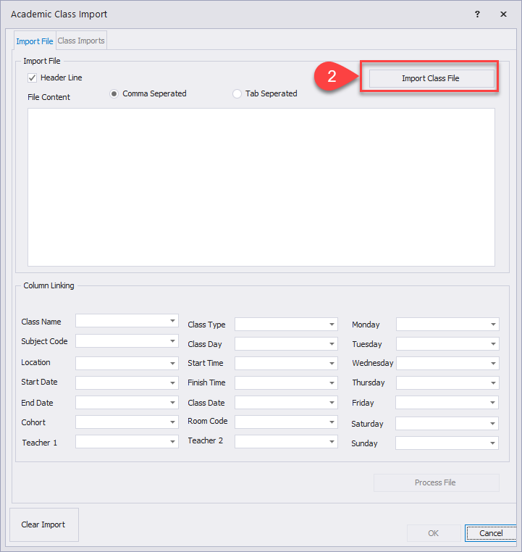Uncheck the Header Line checkbox
The image size is (522, 552).
[32, 78]
